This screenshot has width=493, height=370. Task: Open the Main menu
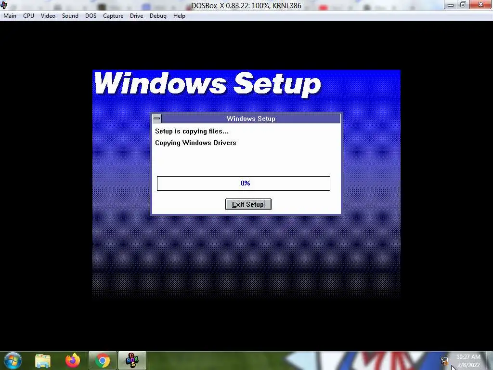(10, 16)
